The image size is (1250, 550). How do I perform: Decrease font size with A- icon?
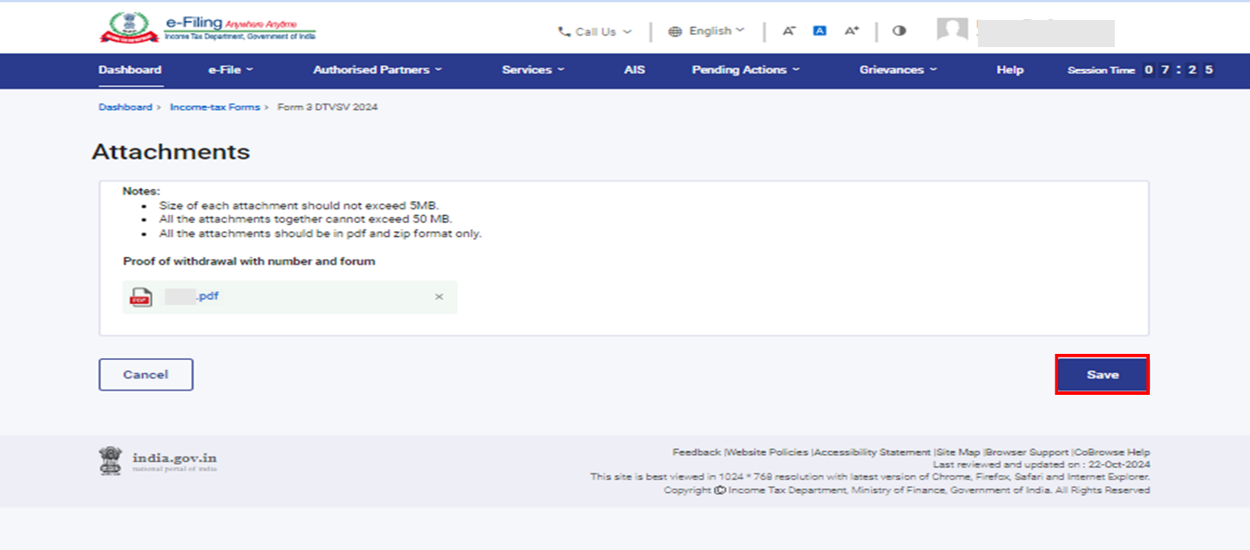(788, 31)
